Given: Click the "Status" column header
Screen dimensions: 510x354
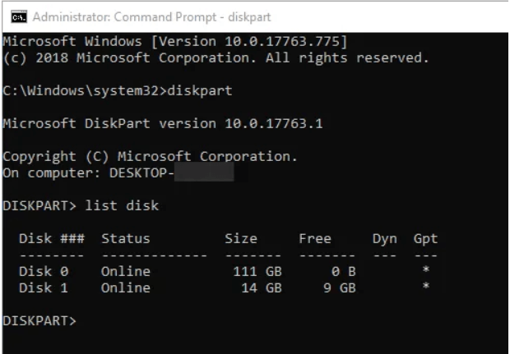Looking at the screenshot, I should [125, 239].
